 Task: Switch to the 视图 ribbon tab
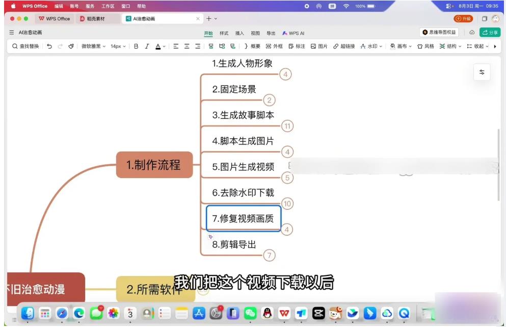255,33
